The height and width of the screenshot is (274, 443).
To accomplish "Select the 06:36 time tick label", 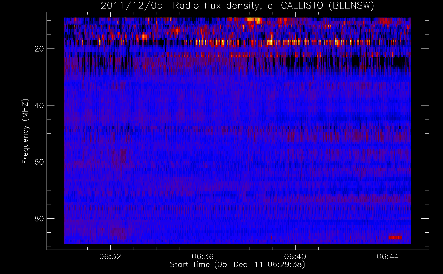I will click(203, 257).
